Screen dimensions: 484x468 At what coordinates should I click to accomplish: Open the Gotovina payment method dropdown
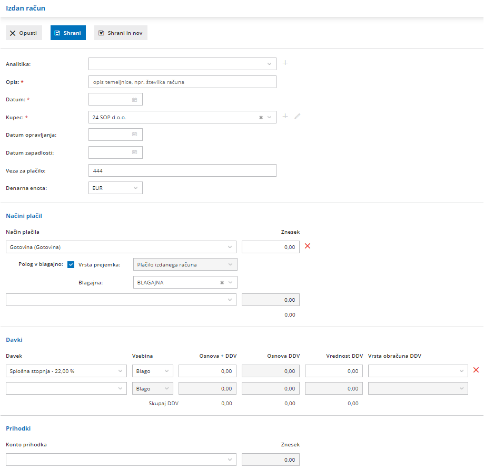(x=121, y=247)
